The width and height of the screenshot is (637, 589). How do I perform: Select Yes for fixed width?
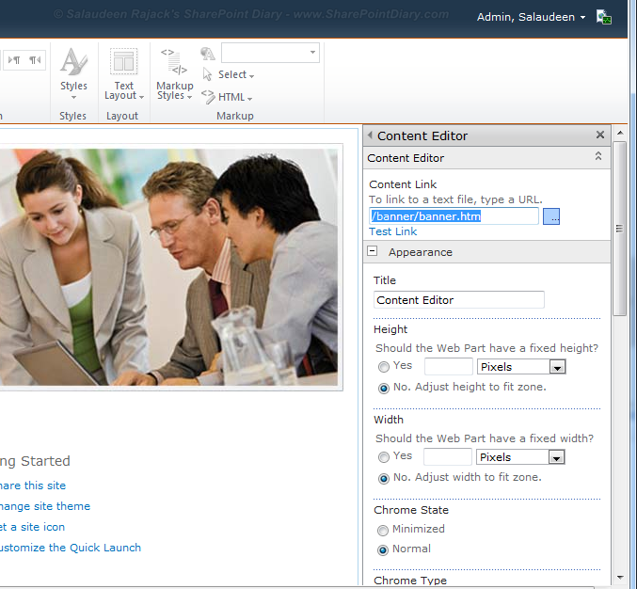[x=384, y=457]
